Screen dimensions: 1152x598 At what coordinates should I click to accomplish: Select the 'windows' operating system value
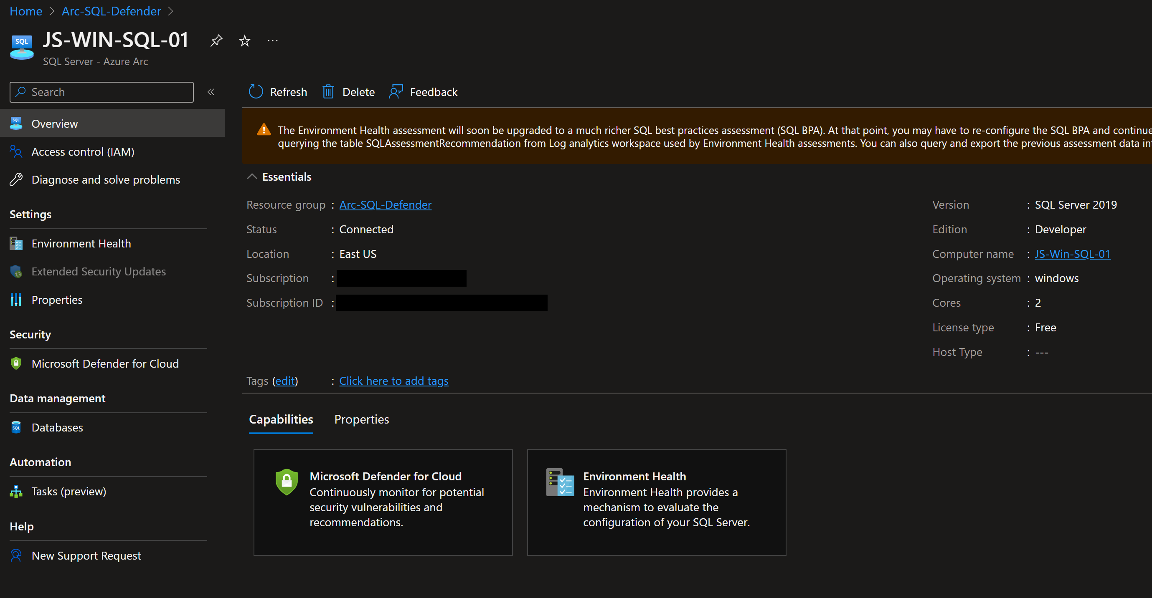point(1057,278)
